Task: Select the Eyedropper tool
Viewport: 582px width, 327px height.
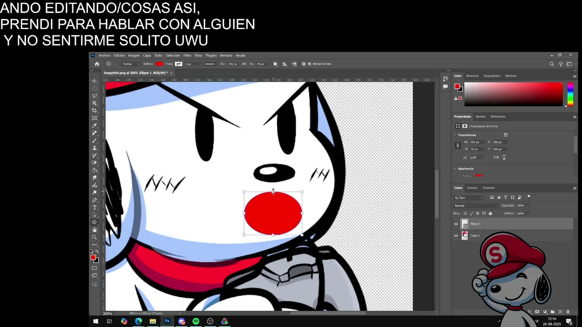Action: point(95,125)
